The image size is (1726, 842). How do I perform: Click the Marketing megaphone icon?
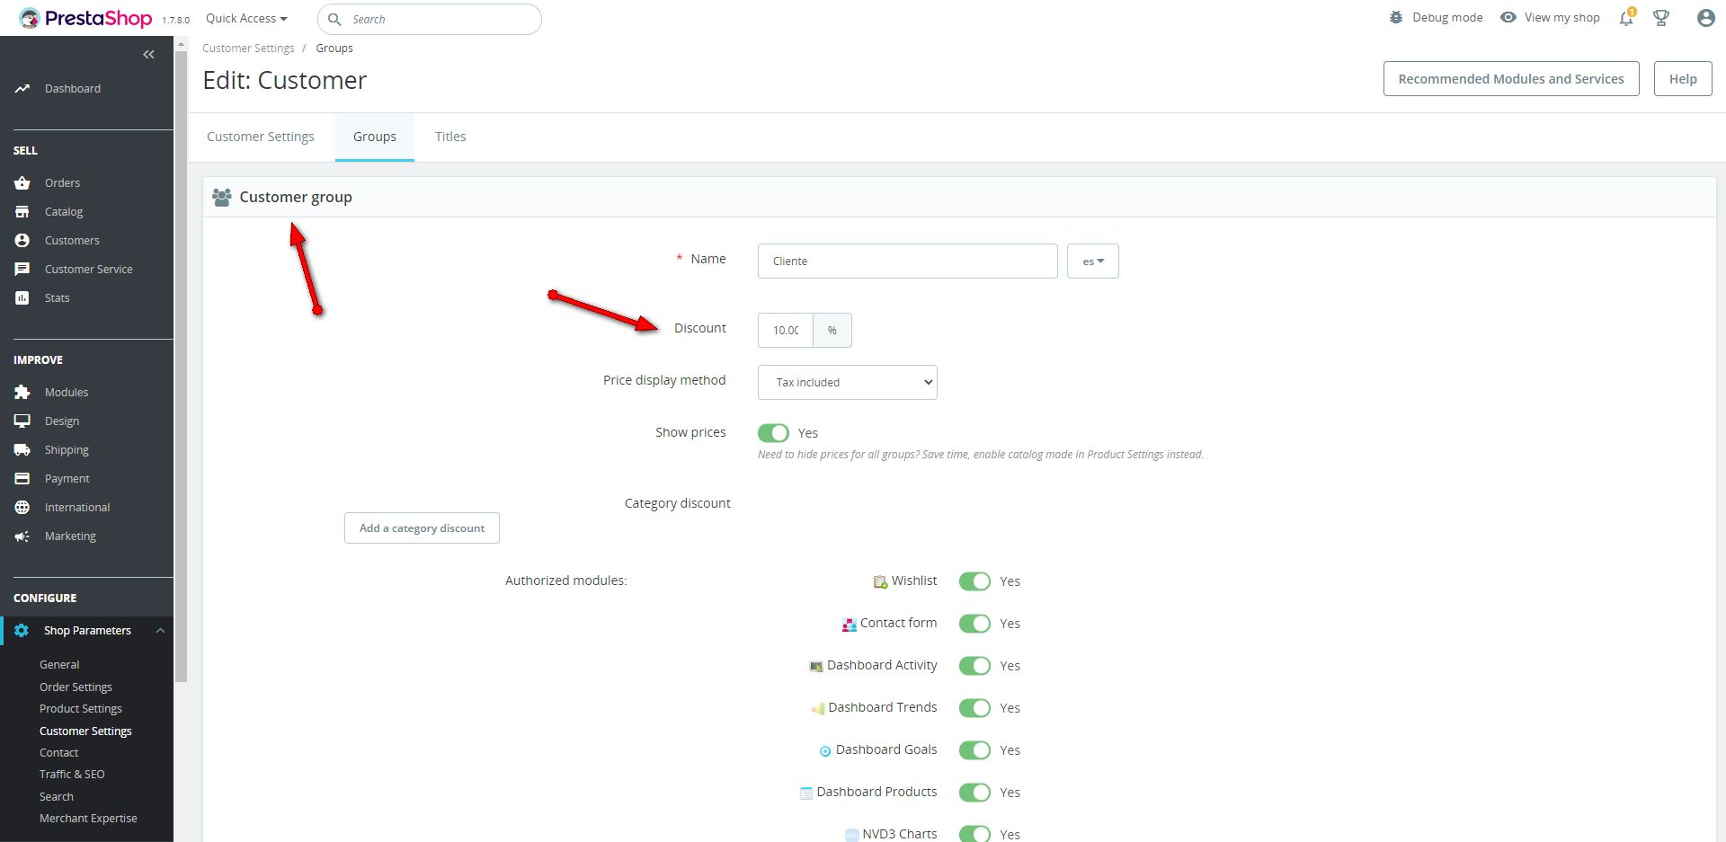point(22,536)
